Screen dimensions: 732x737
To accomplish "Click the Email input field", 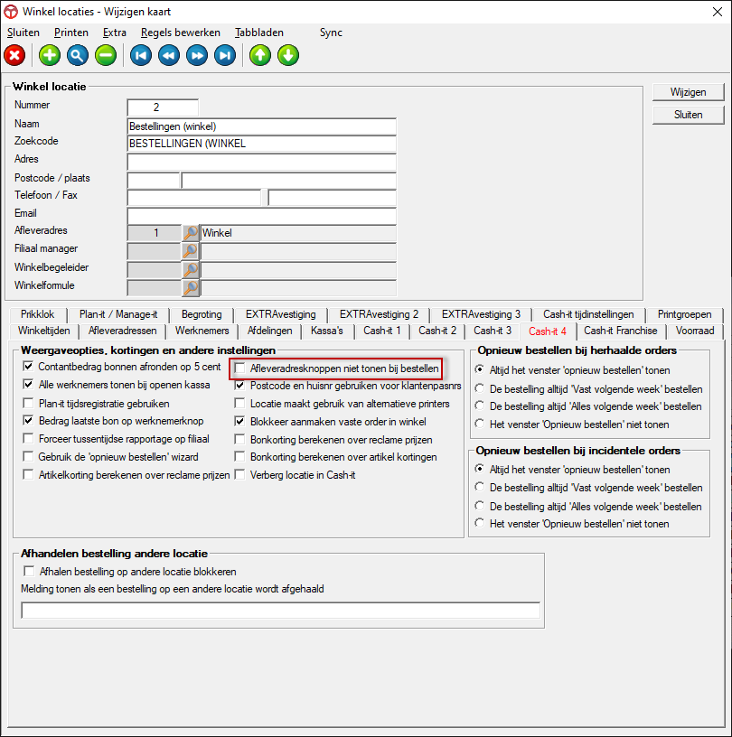I will 261,216.
